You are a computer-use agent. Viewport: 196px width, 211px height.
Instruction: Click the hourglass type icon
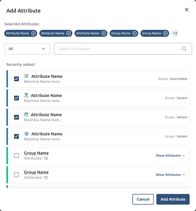click(x=26, y=95)
